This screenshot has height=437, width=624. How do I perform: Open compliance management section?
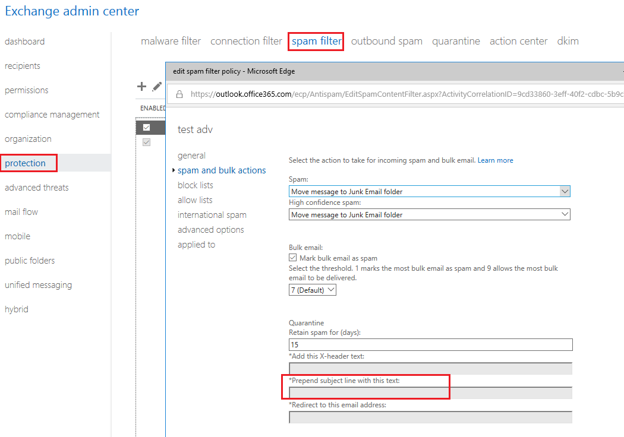pos(52,115)
